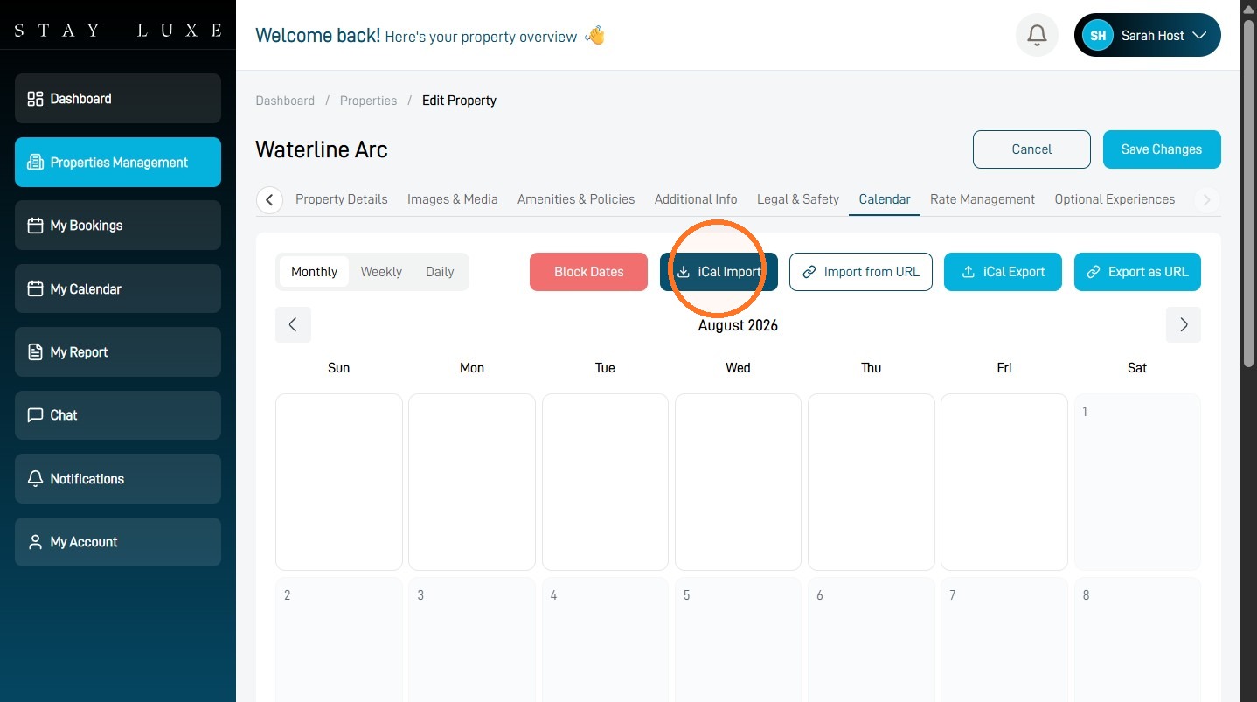Click Import from URL button
1257x702 pixels.
click(861, 272)
